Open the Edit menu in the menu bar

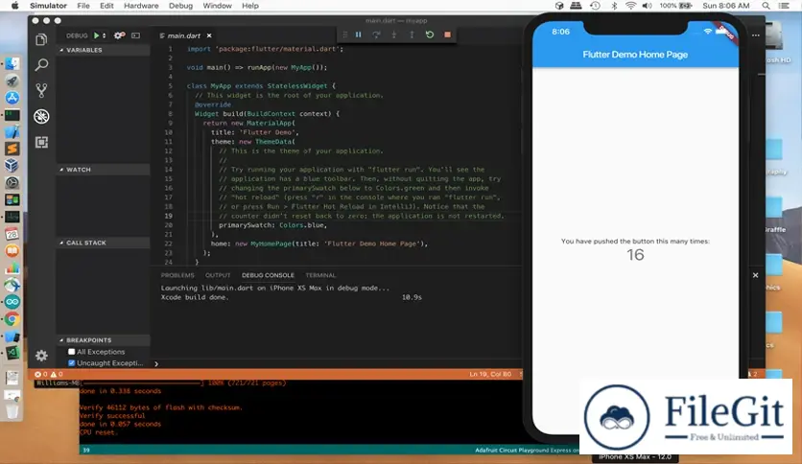tap(106, 6)
